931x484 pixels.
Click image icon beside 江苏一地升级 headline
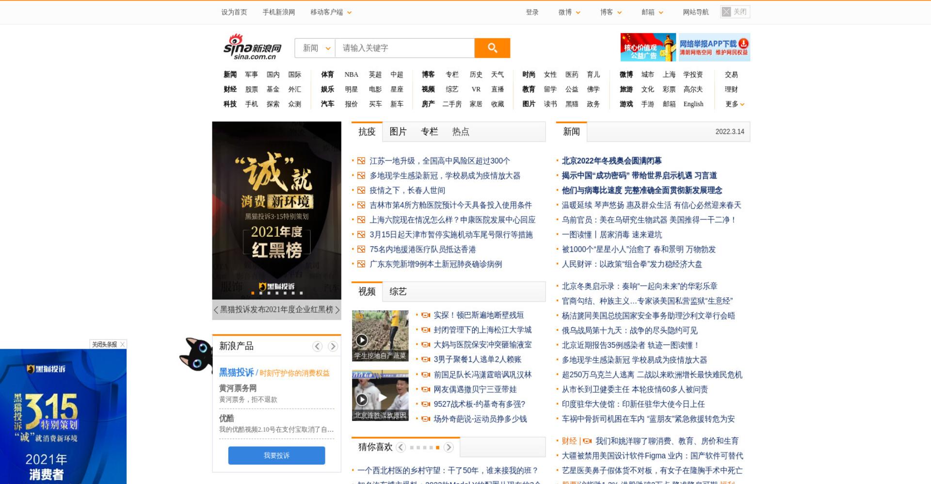tap(361, 161)
